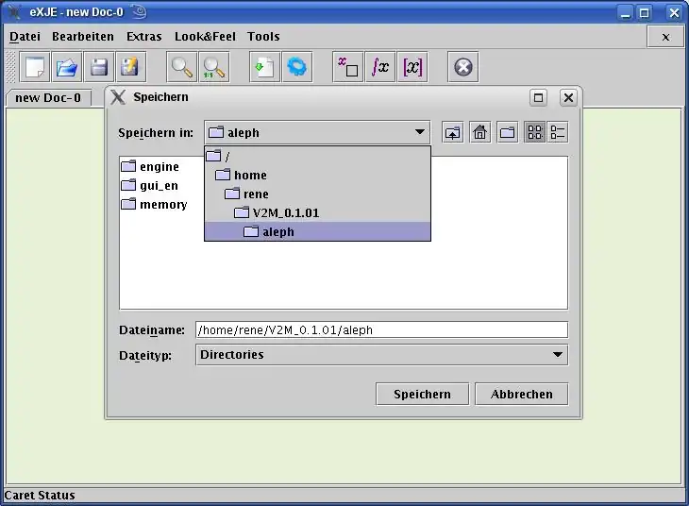Click the Open file folder icon
689x506 pixels.
point(66,67)
